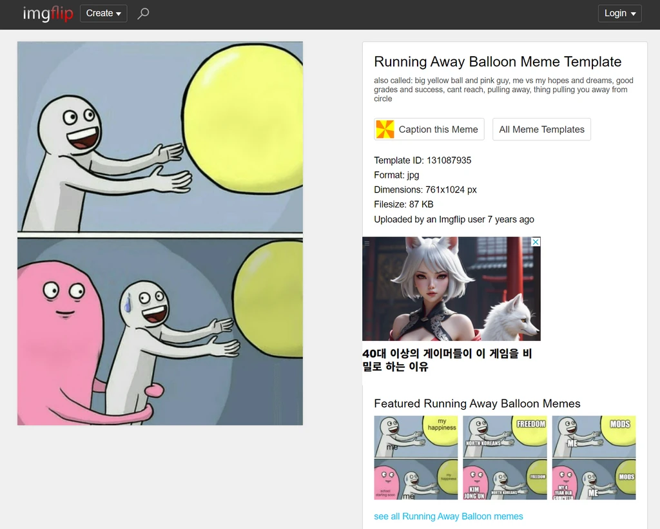Open the search magnifier icon
660x529 pixels.
(x=143, y=14)
